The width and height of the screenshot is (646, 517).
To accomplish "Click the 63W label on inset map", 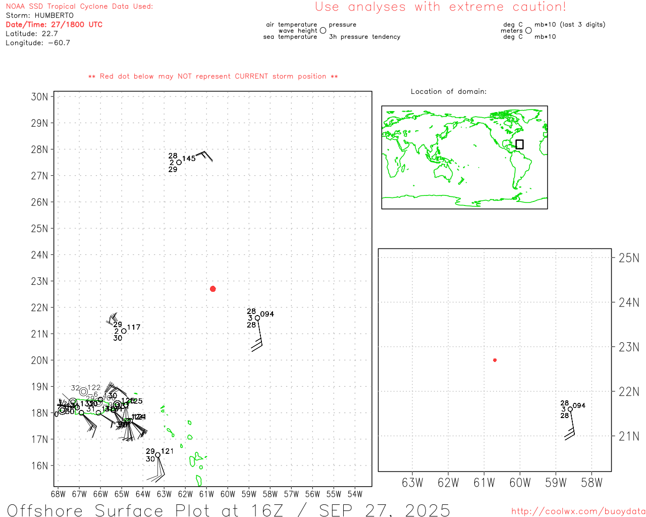I will pyautogui.click(x=412, y=483).
